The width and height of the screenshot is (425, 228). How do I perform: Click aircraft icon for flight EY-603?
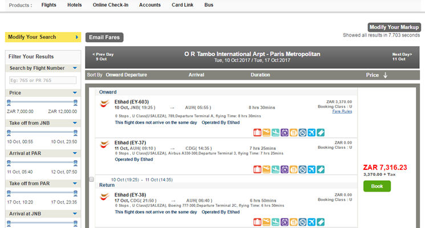[x=311, y=133]
